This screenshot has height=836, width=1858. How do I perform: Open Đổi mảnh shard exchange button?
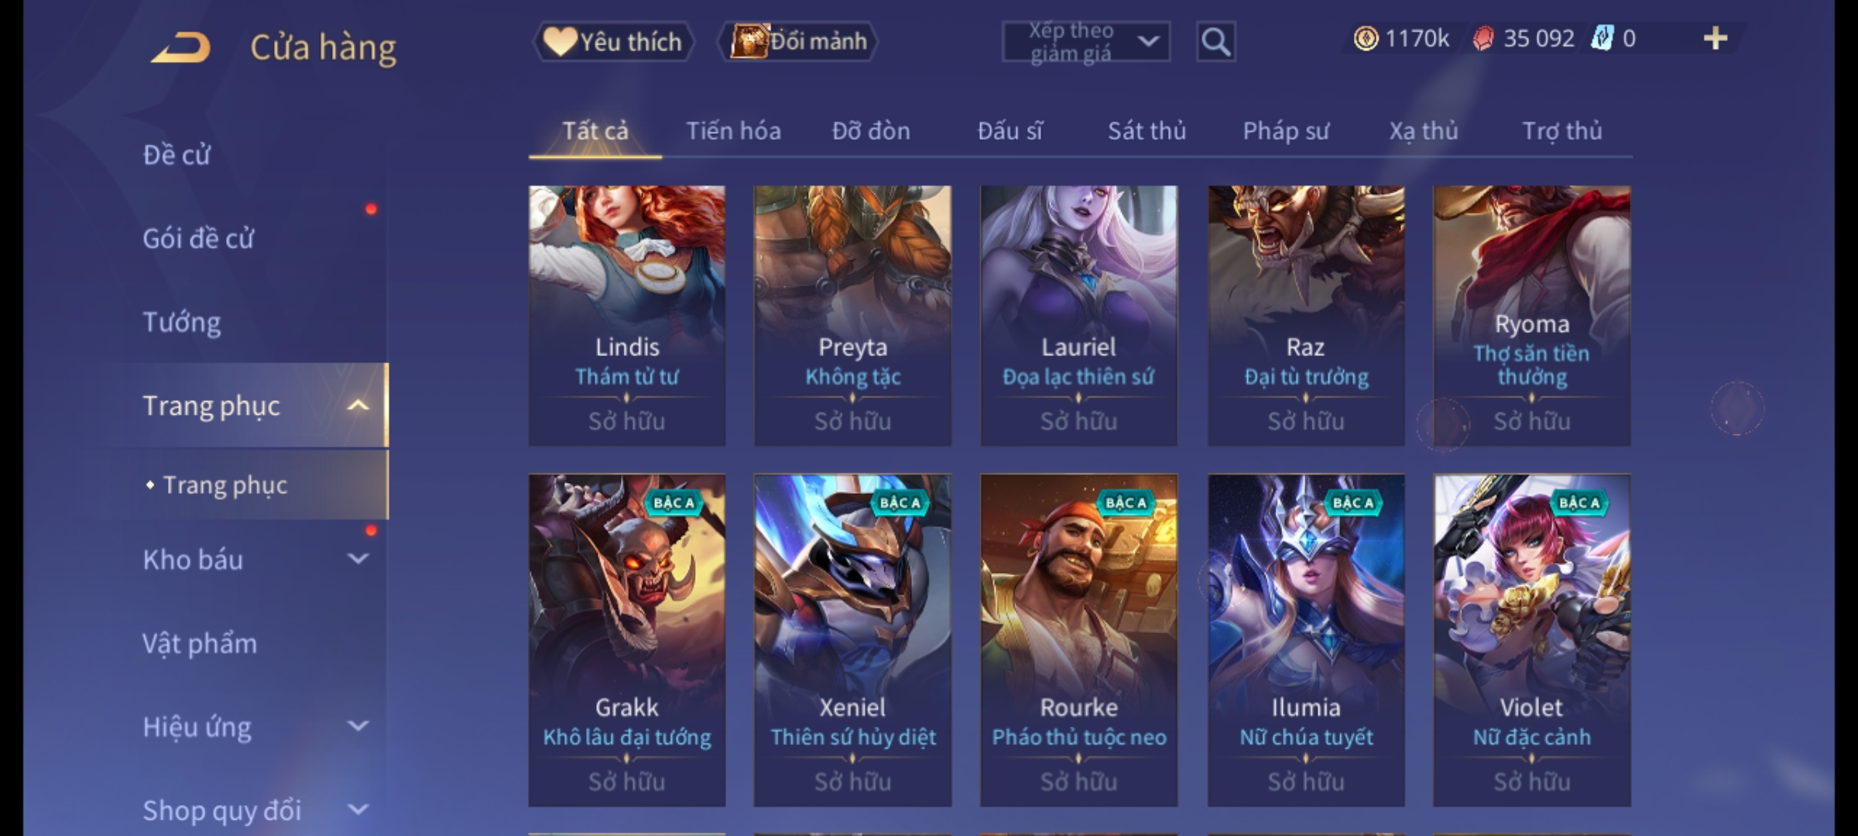pyautogui.click(x=798, y=42)
